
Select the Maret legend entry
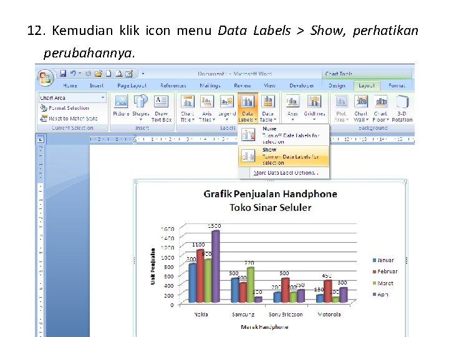(383, 283)
